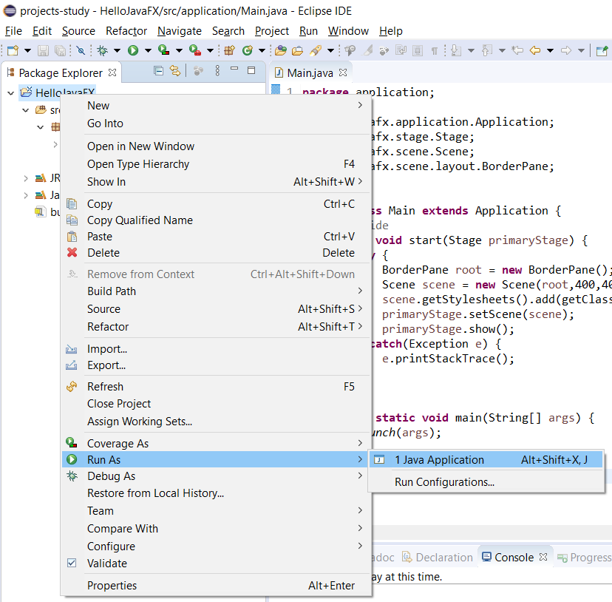Image resolution: width=612 pixels, height=602 pixels.
Task: Close the Console view tab
Action: 543,557
